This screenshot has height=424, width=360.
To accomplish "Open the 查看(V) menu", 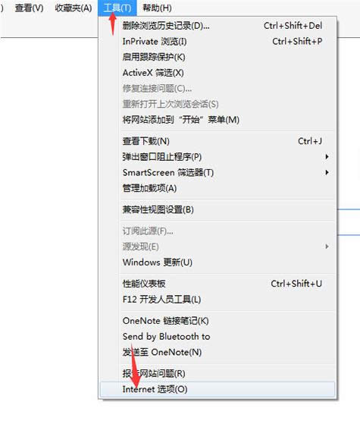I will (30, 8).
